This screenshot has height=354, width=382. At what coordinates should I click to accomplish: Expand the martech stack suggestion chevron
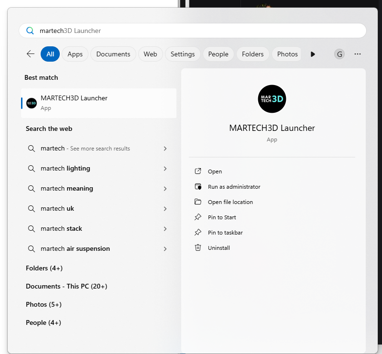[x=165, y=229]
